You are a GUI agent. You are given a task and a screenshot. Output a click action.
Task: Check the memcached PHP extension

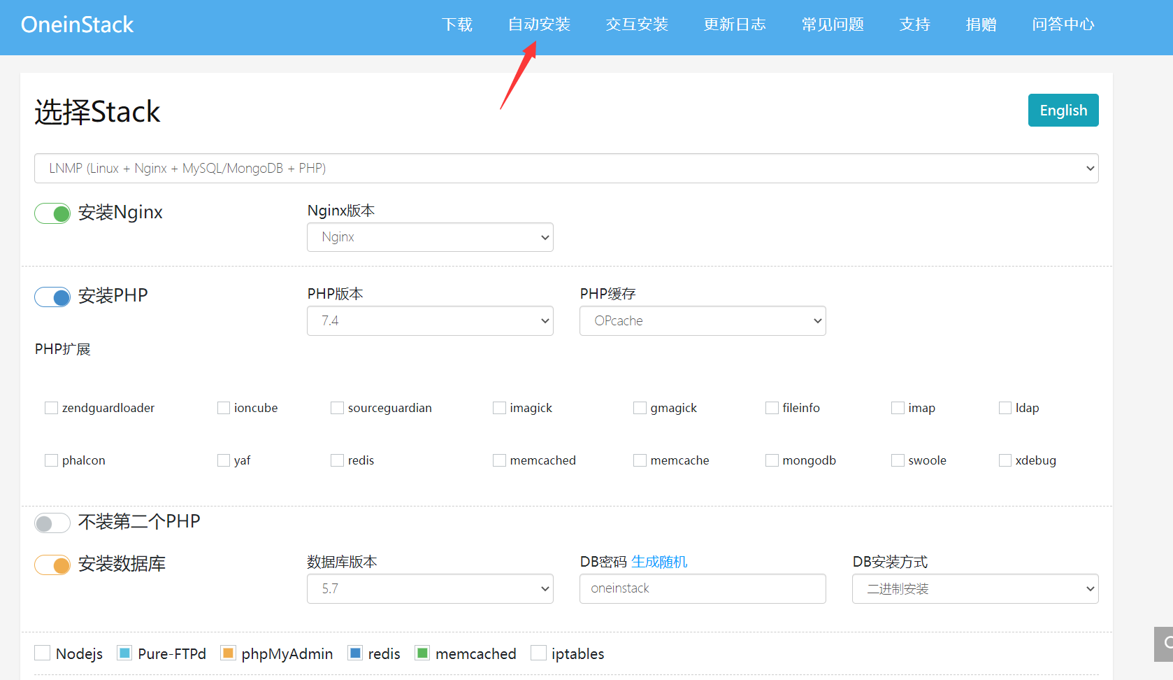coord(499,460)
